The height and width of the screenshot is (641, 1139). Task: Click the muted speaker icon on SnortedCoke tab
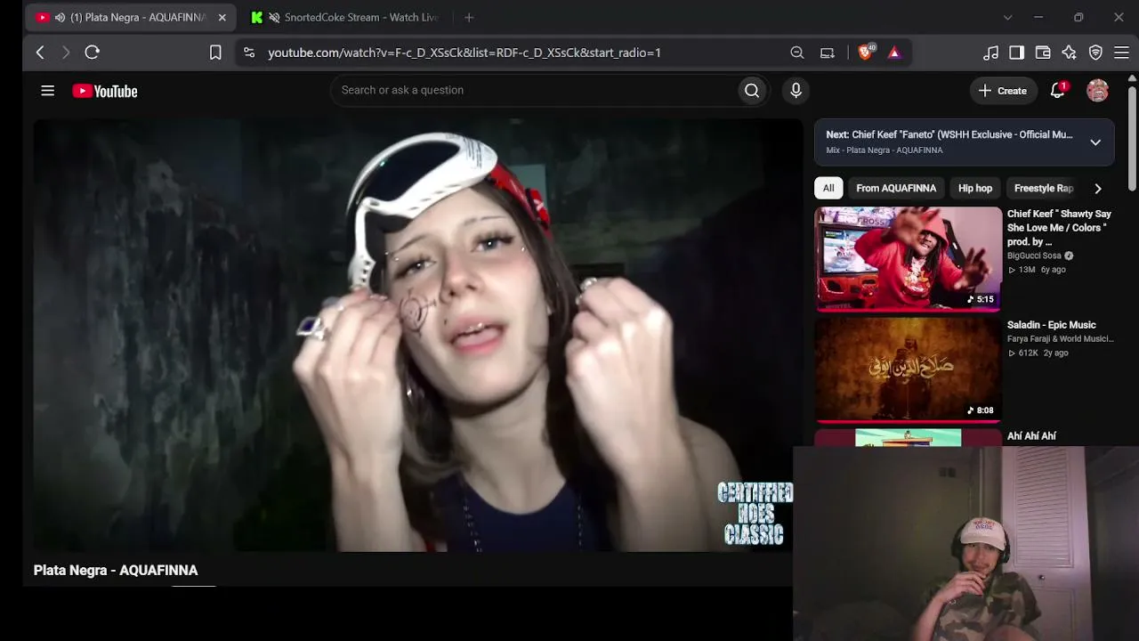(274, 18)
